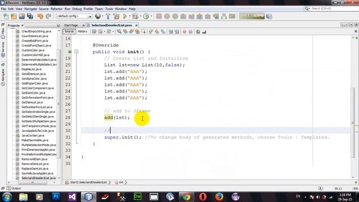This screenshot has width=359, height=202.
Task: Click the Windows Start button
Action: pyautogui.click(x=7, y=196)
